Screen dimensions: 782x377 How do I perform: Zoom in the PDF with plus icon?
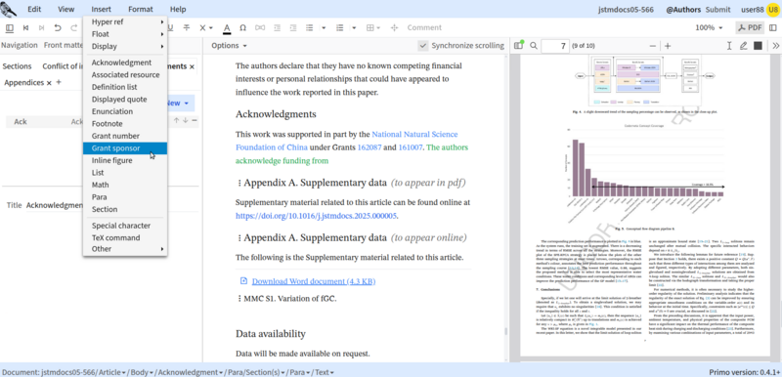(668, 46)
